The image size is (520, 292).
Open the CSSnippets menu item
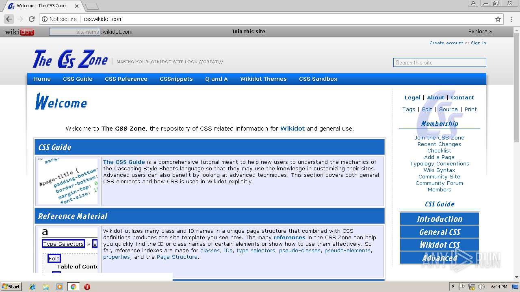tap(176, 79)
